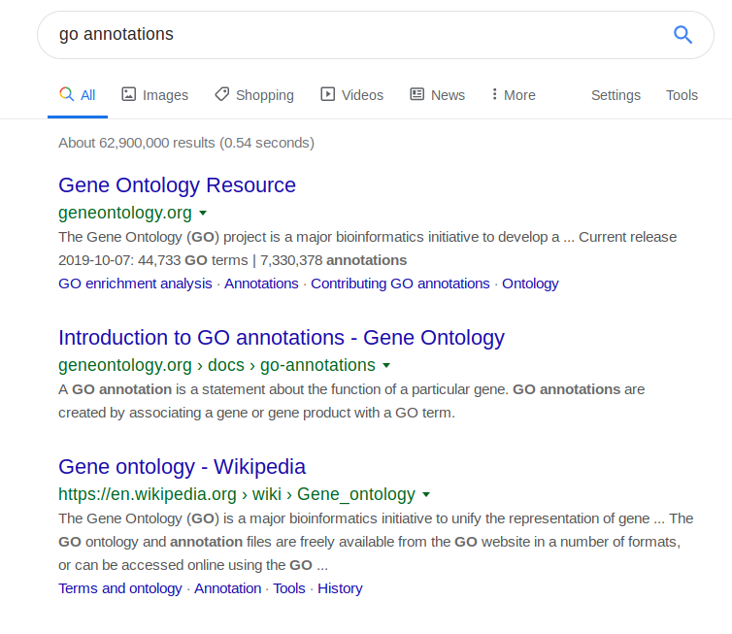732x634 pixels.
Task: Click the About 62,900,000 results text
Action: click(186, 143)
